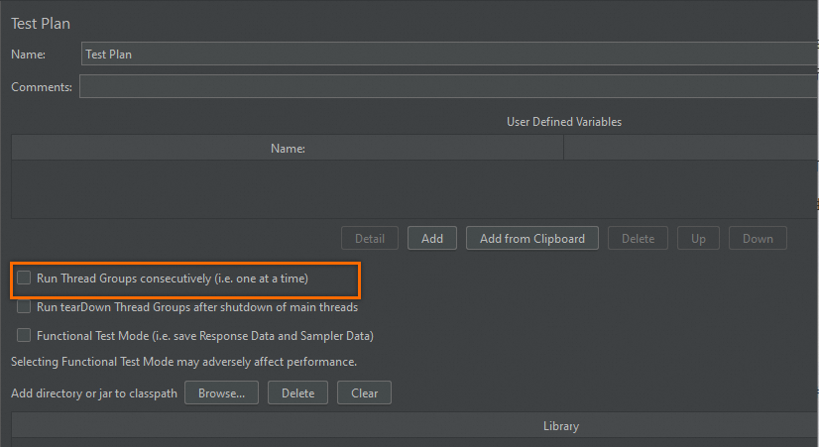
Task: Click the Delete button next to Browse
Action: click(297, 392)
